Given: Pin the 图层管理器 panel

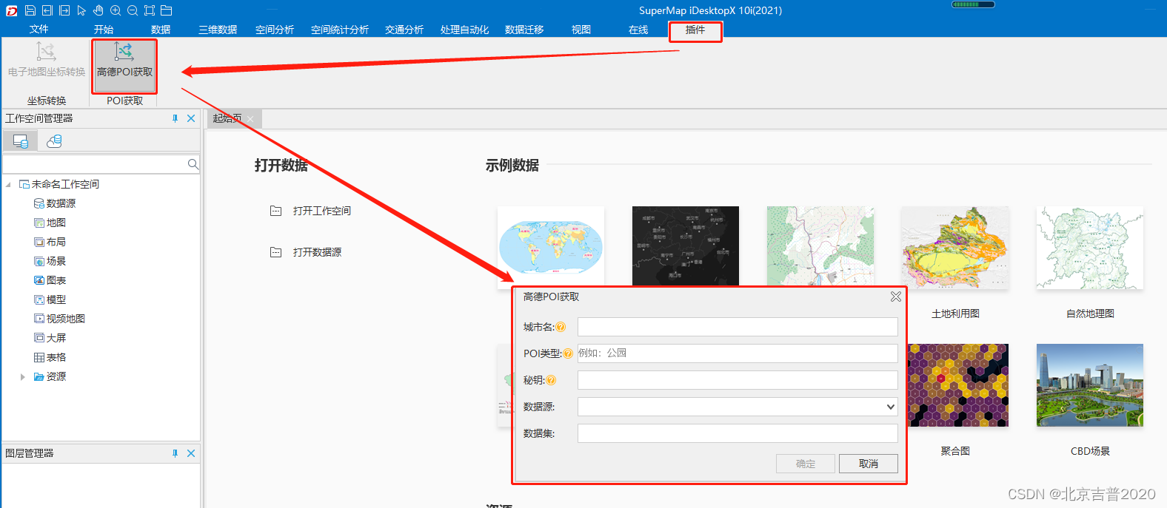Looking at the screenshot, I should [x=175, y=453].
